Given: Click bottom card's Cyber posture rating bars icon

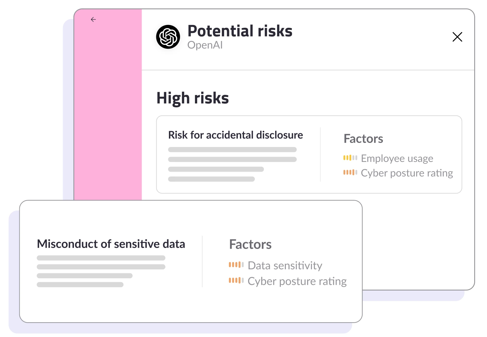Looking at the screenshot, I should tap(236, 280).
